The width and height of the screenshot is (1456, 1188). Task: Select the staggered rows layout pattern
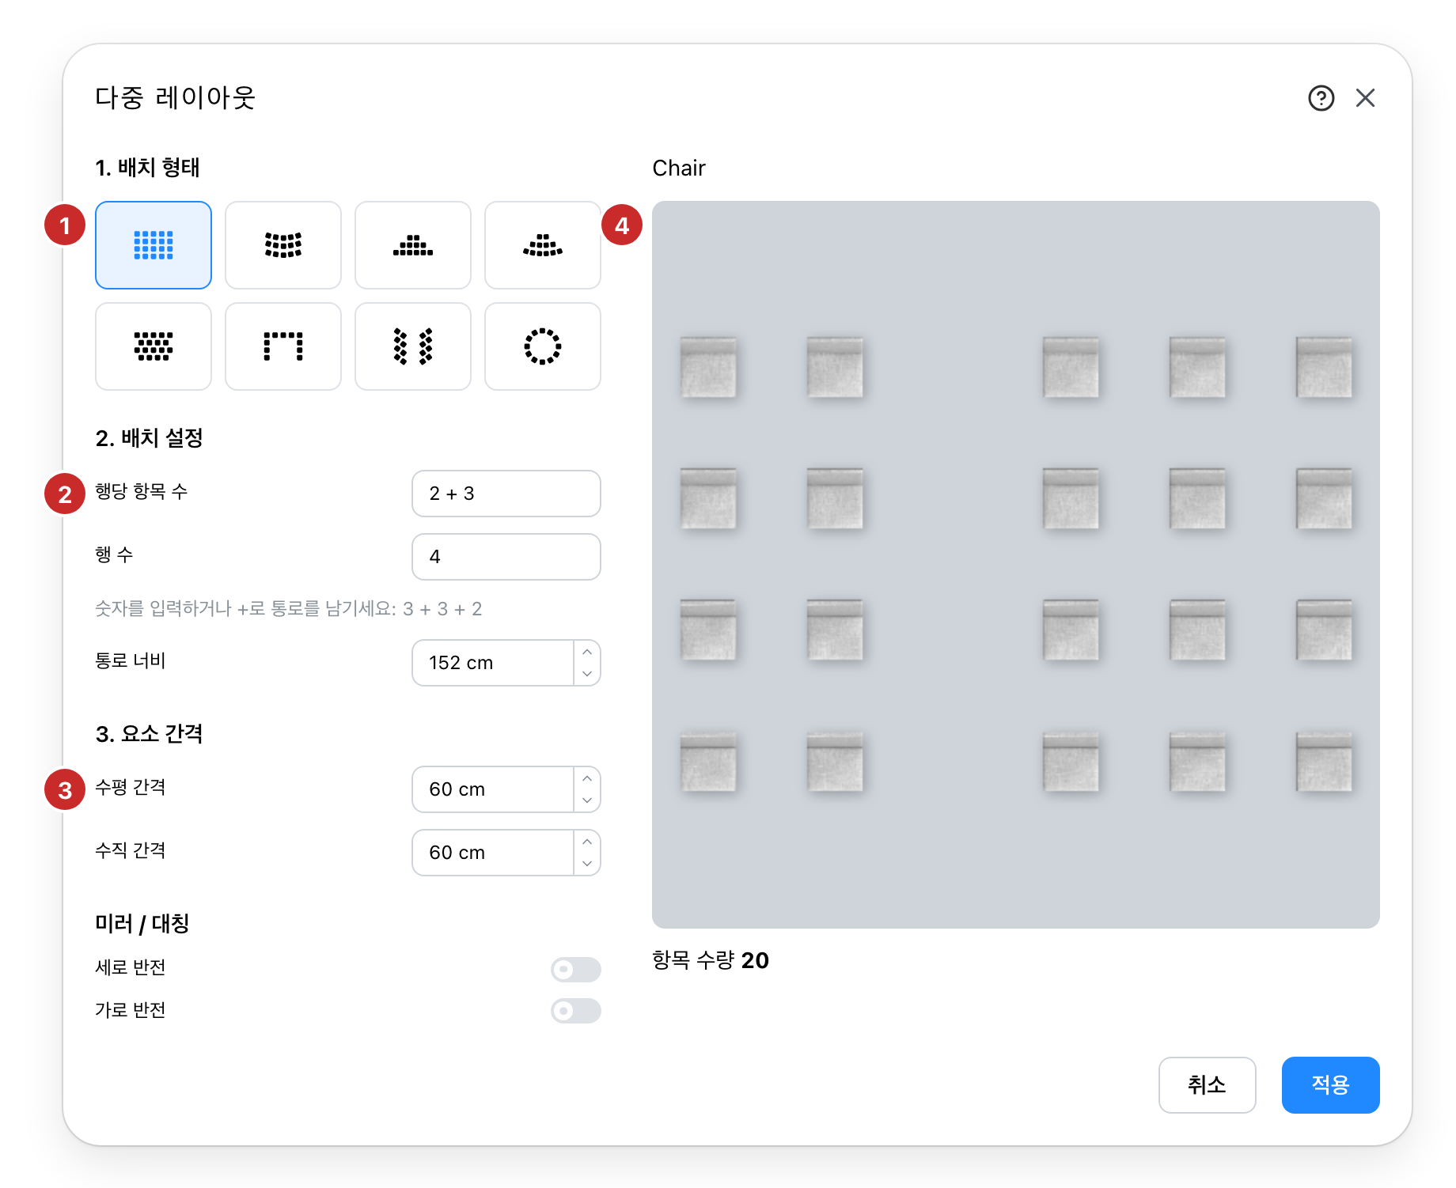tap(154, 346)
